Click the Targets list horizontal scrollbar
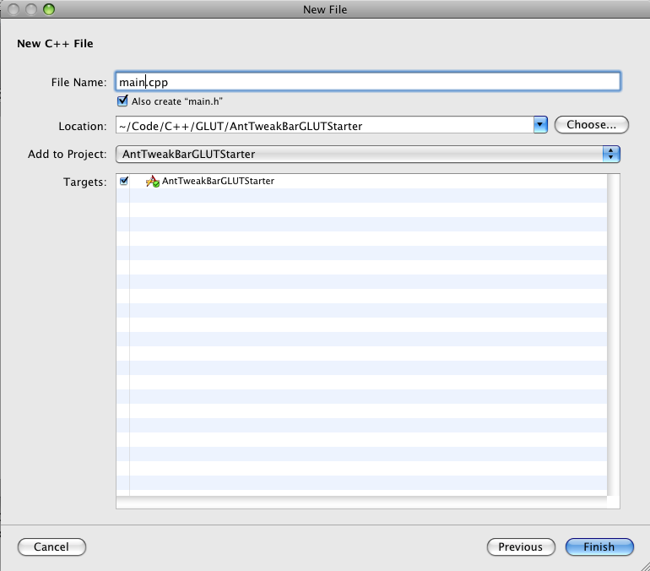The height and width of the screenshot is (571, 650). [x=360, y=503]
